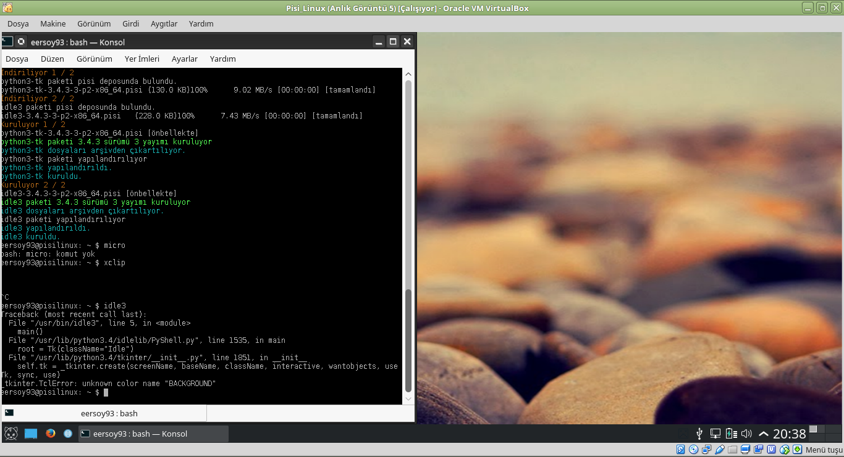Click VirtualBox CPU chip indicator
Image resolution: width=844 pixels, height=457 pixels.
[772, 450]
